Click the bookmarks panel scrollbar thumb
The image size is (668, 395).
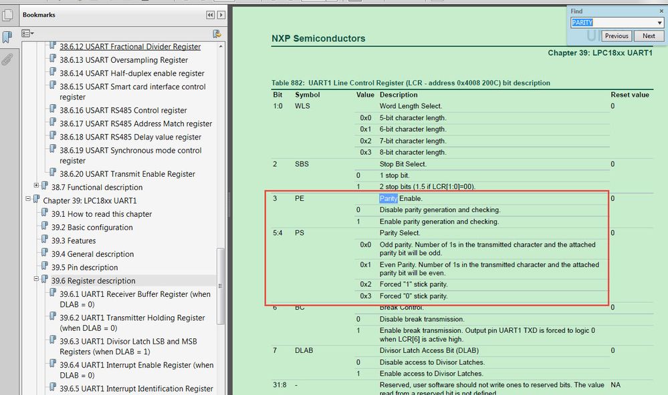pos(221,286)
